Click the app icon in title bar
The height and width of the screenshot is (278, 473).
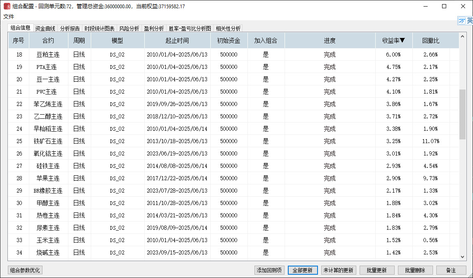tap(7, 7)
